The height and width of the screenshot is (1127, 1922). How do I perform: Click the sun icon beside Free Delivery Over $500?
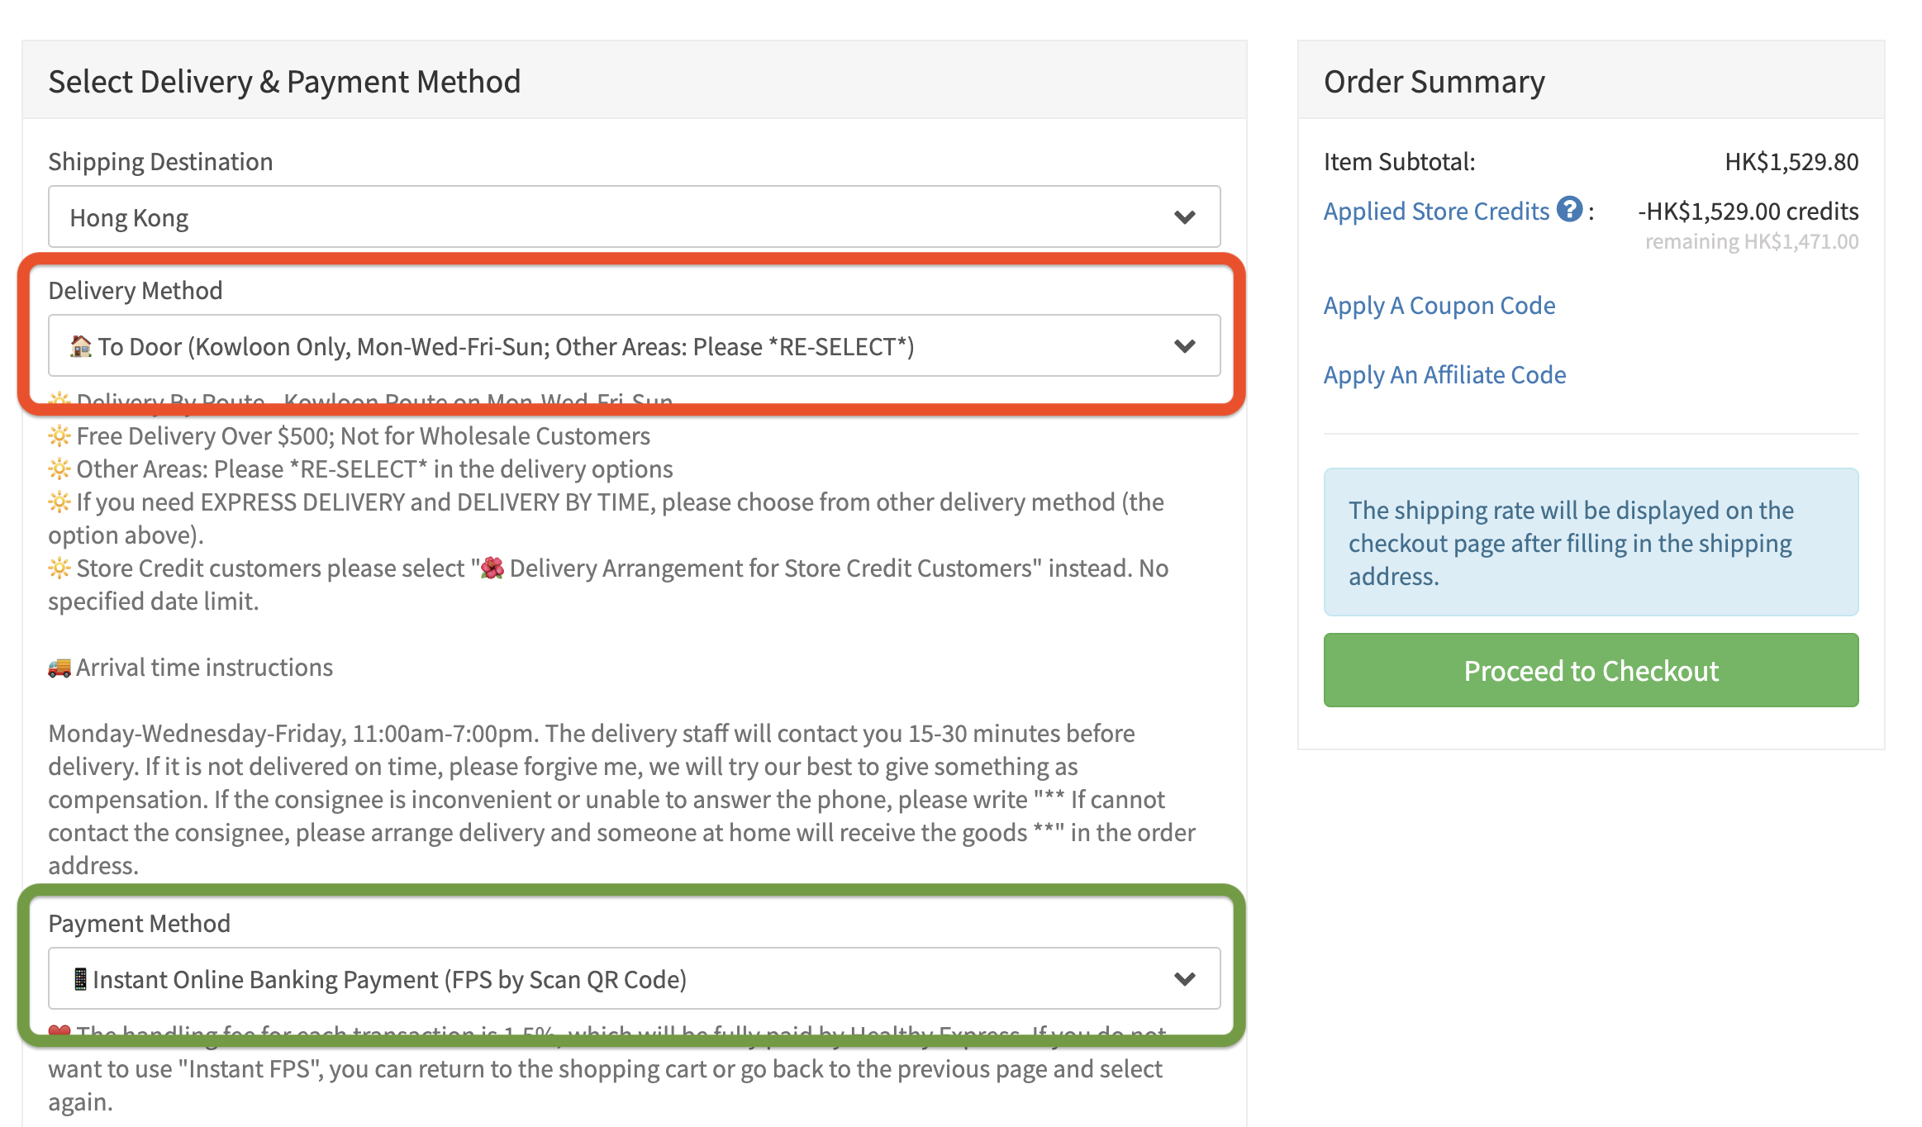point(59,436)
